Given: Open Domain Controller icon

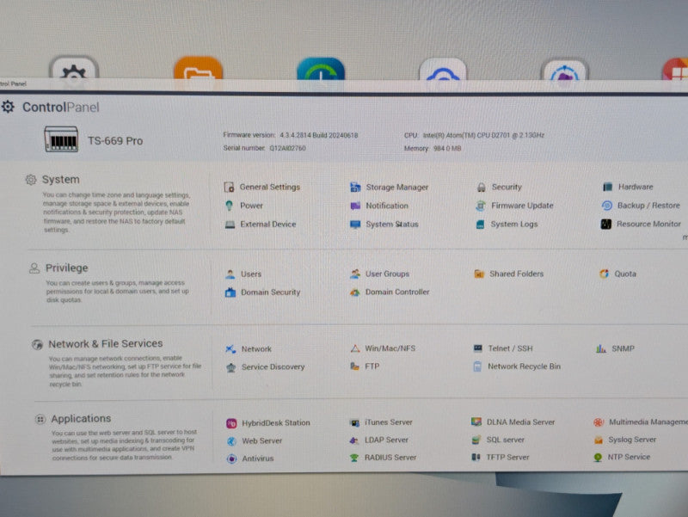Looking at the screenshot, I should [x=355, y=292].
